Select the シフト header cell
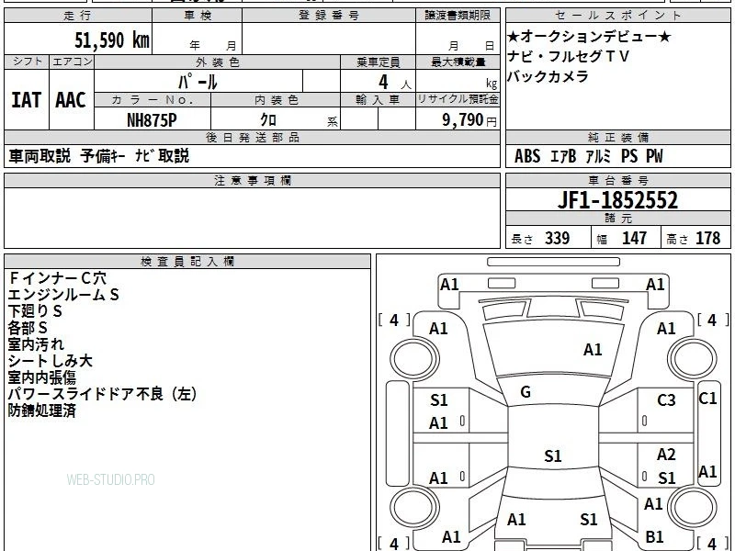The image size is (735, 551). click(x=28, y=62)
